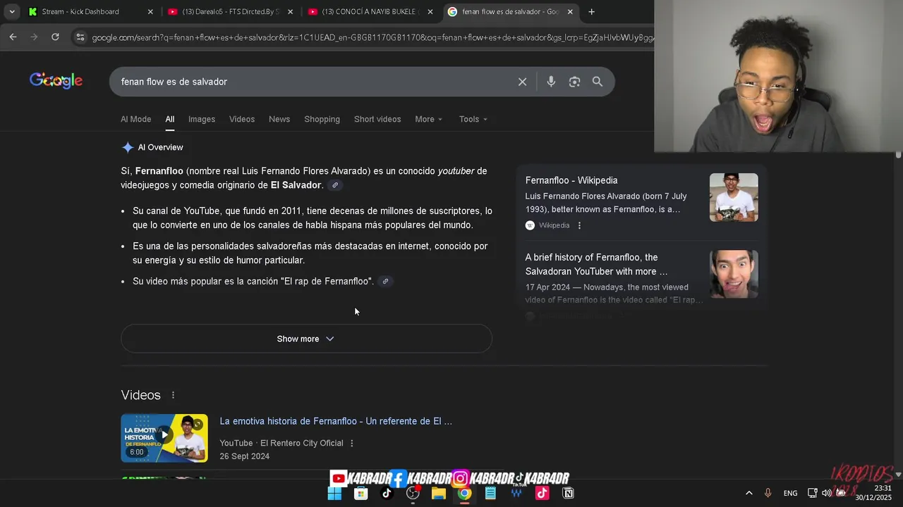Open Videos results filter

(242, 119)
